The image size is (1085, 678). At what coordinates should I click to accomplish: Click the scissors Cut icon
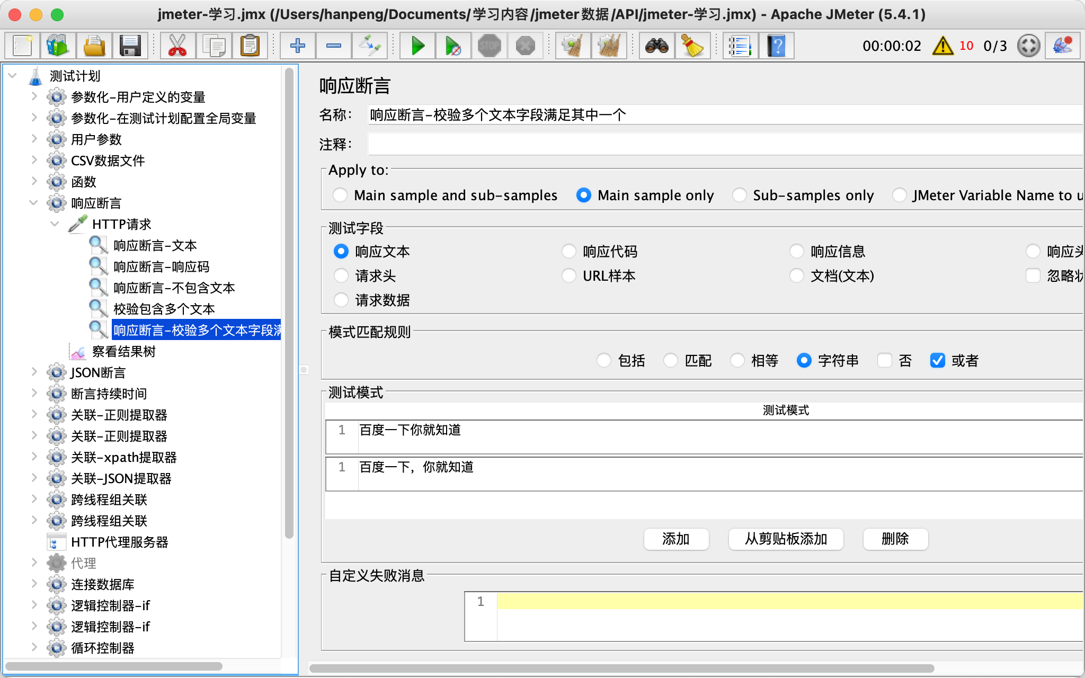tap(177, 46)
